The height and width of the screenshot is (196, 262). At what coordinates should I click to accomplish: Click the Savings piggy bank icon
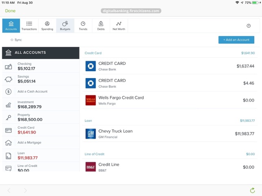[x=9, y=79]
